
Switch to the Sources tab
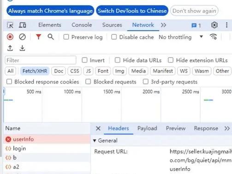click(112, 25)
